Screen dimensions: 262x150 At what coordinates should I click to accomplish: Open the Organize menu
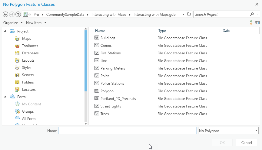pyautogui.click(x=13, y=23)
